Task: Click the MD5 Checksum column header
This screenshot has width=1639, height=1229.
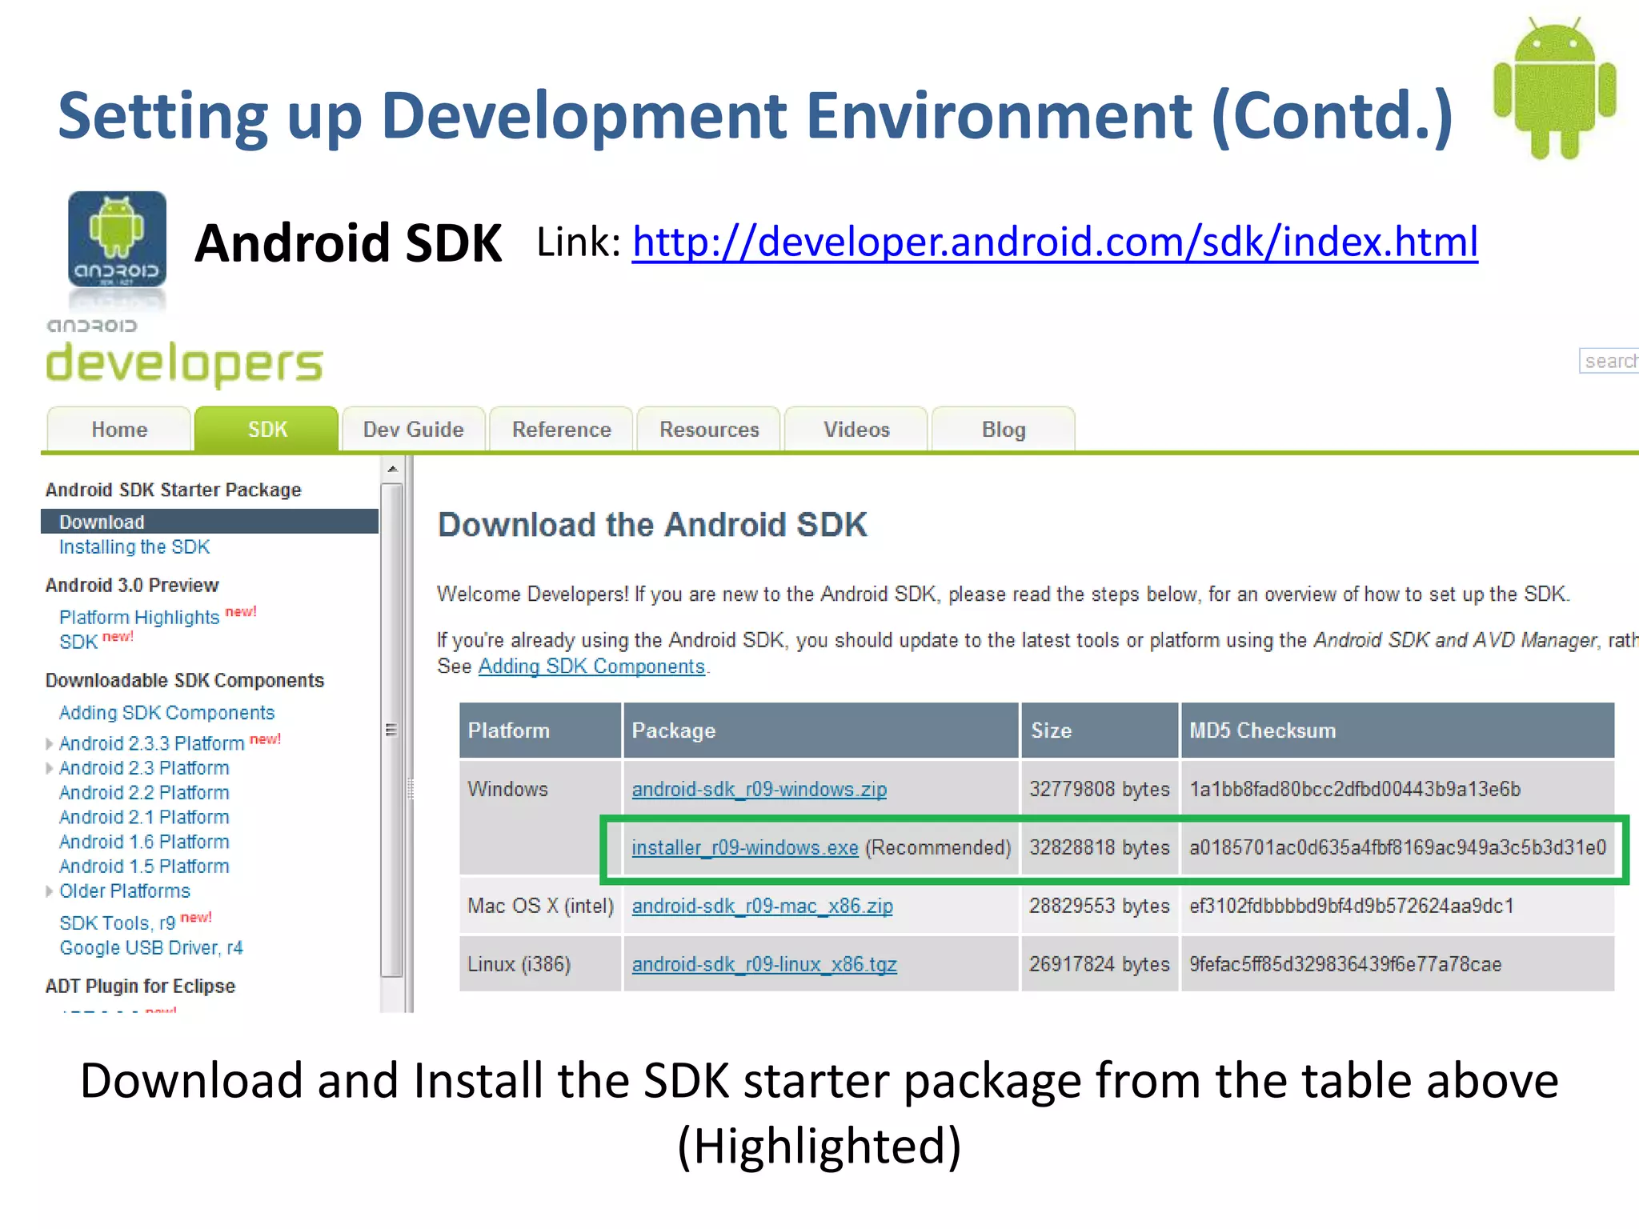Action: point(1397,731)
